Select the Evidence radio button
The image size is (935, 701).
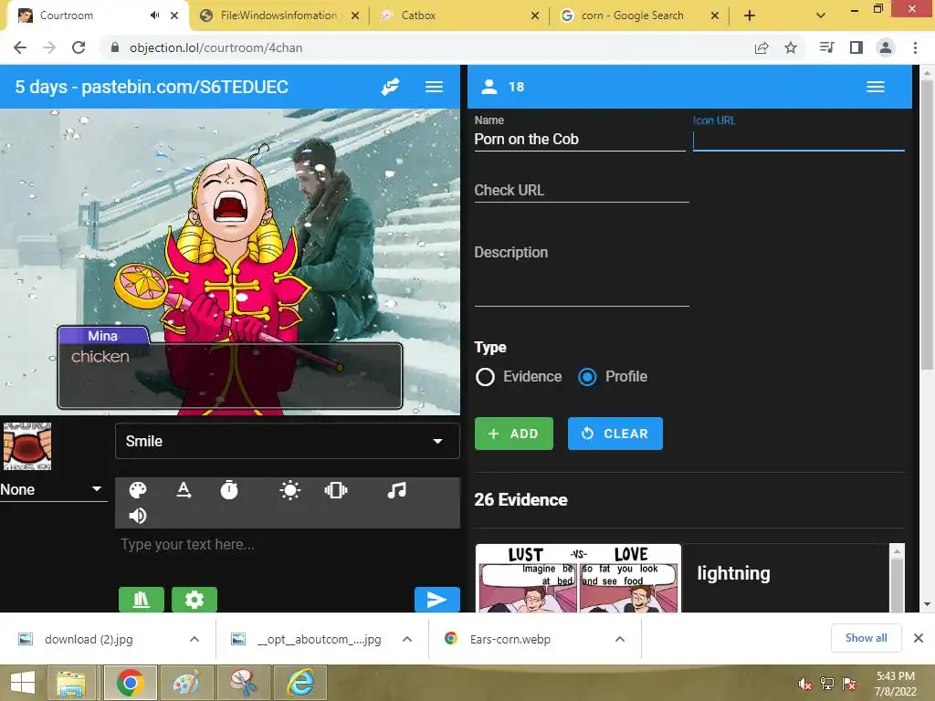click(485, 377)
